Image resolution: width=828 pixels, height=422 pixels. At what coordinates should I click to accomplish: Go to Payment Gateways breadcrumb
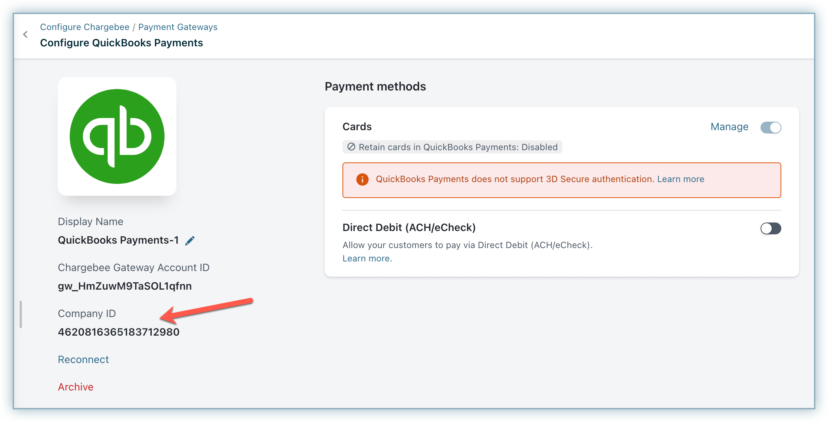pyautogui.click(x=178, y=27)
